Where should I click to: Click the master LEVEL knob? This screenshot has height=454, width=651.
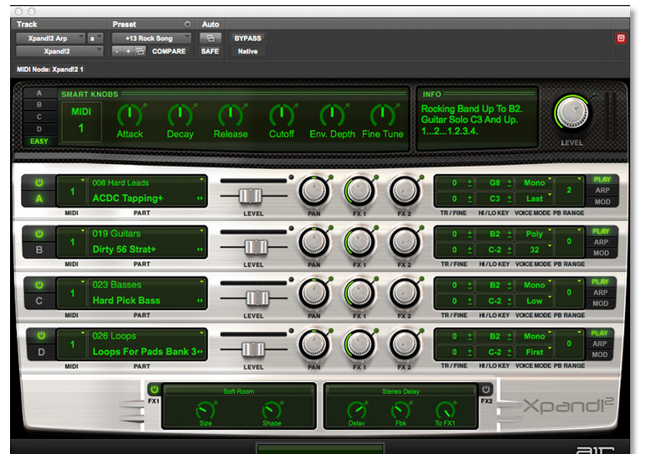[572, 113]
